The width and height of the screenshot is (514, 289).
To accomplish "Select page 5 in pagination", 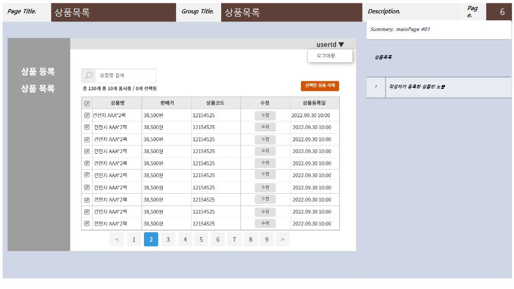I will click(201, 240).
